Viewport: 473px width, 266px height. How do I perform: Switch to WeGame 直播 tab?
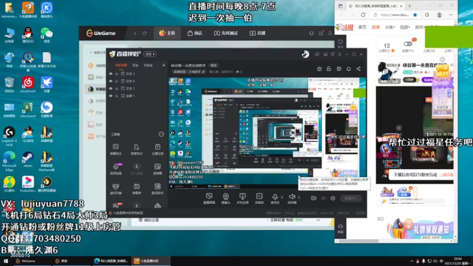(x=257, y=33)
